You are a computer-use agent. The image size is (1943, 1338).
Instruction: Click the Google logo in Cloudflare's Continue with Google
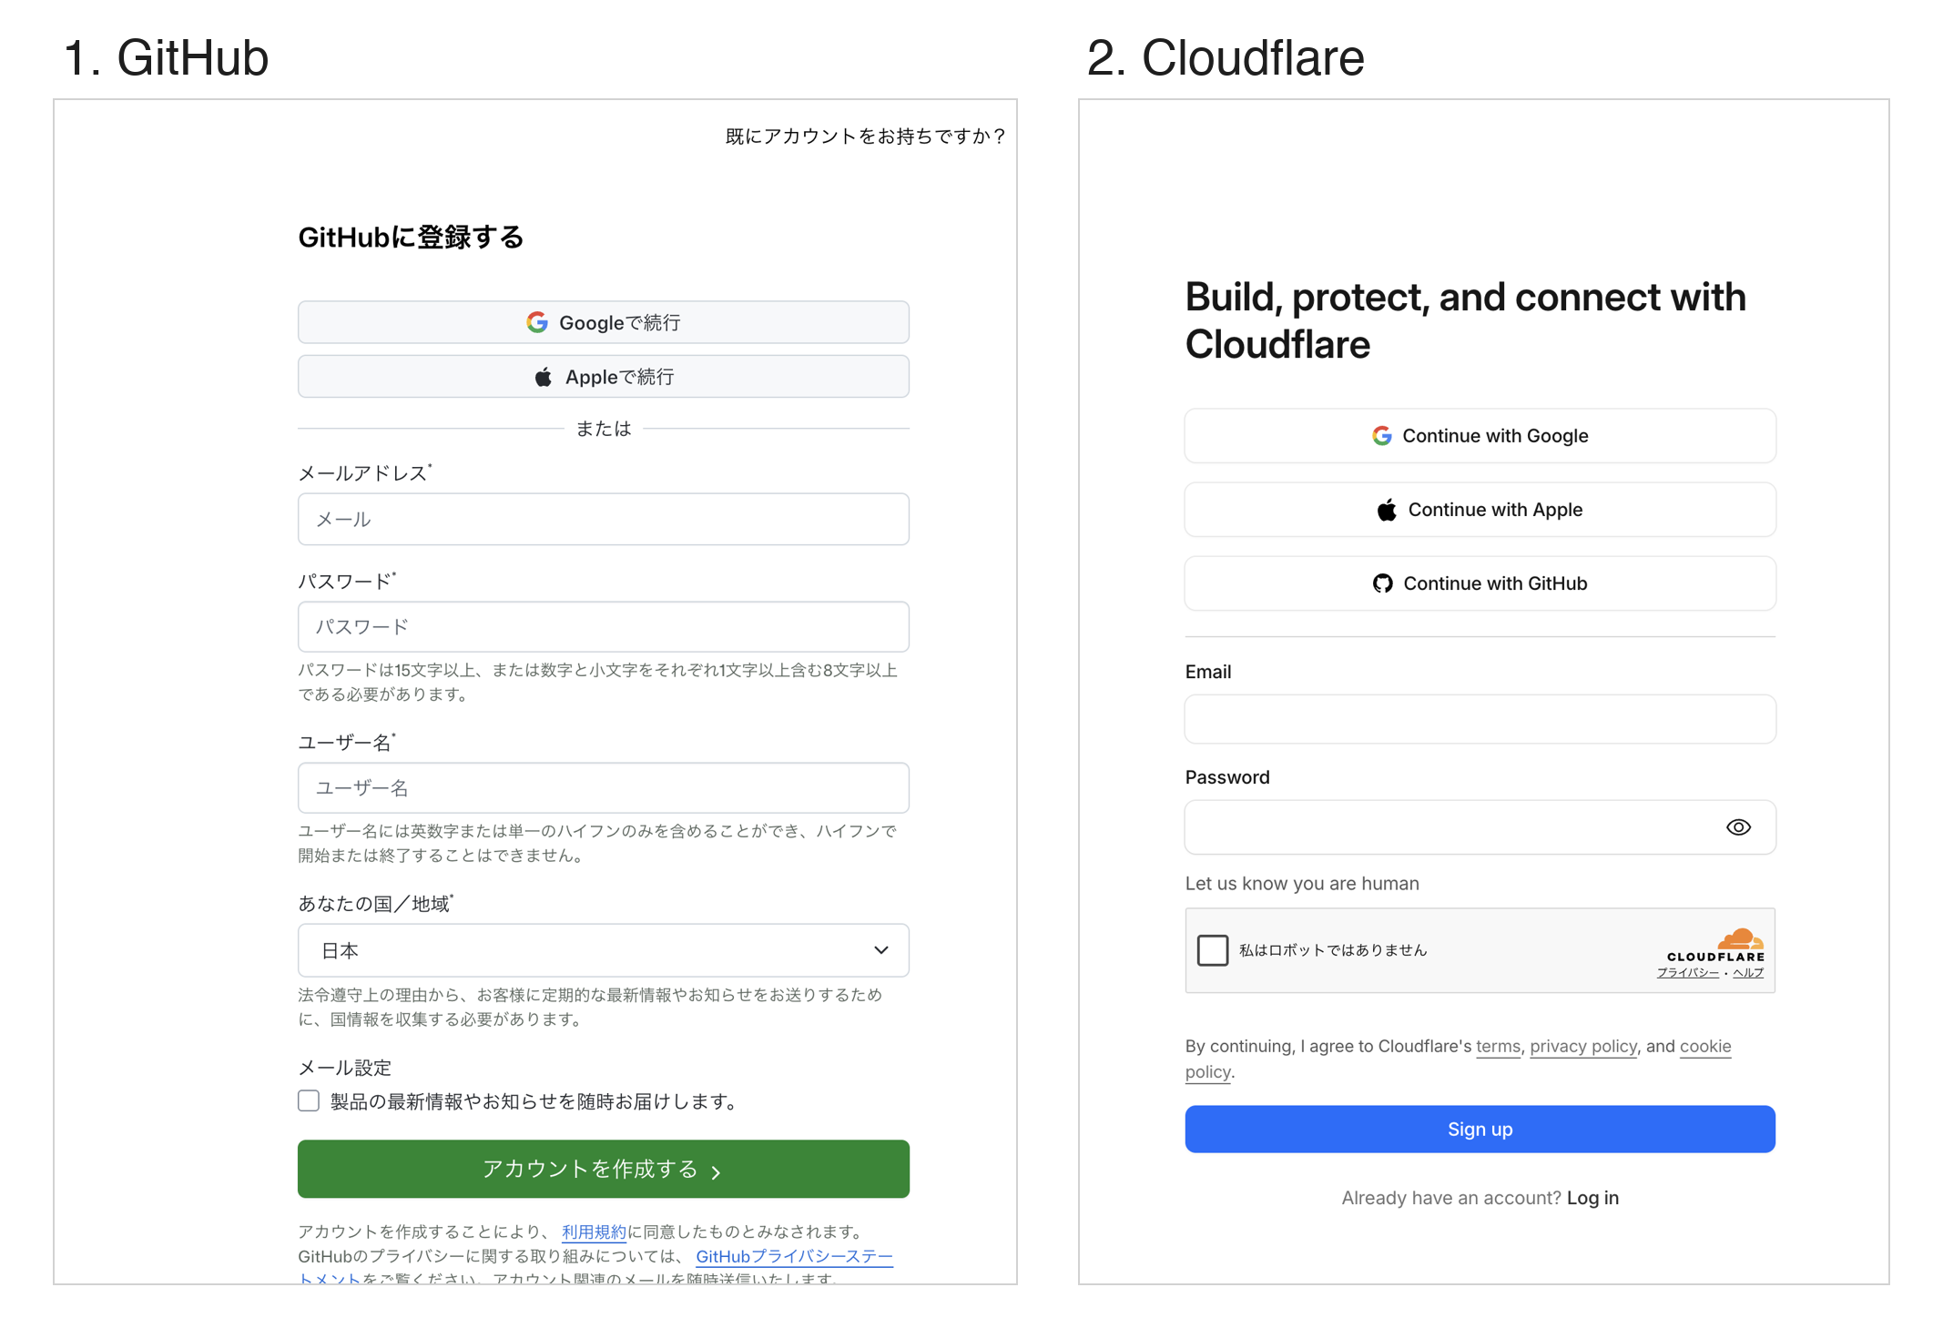click(1382, 436)
